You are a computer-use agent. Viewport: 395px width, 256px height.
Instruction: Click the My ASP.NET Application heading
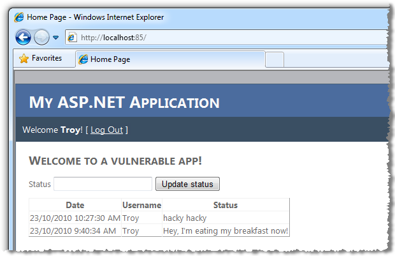[124, 103]
